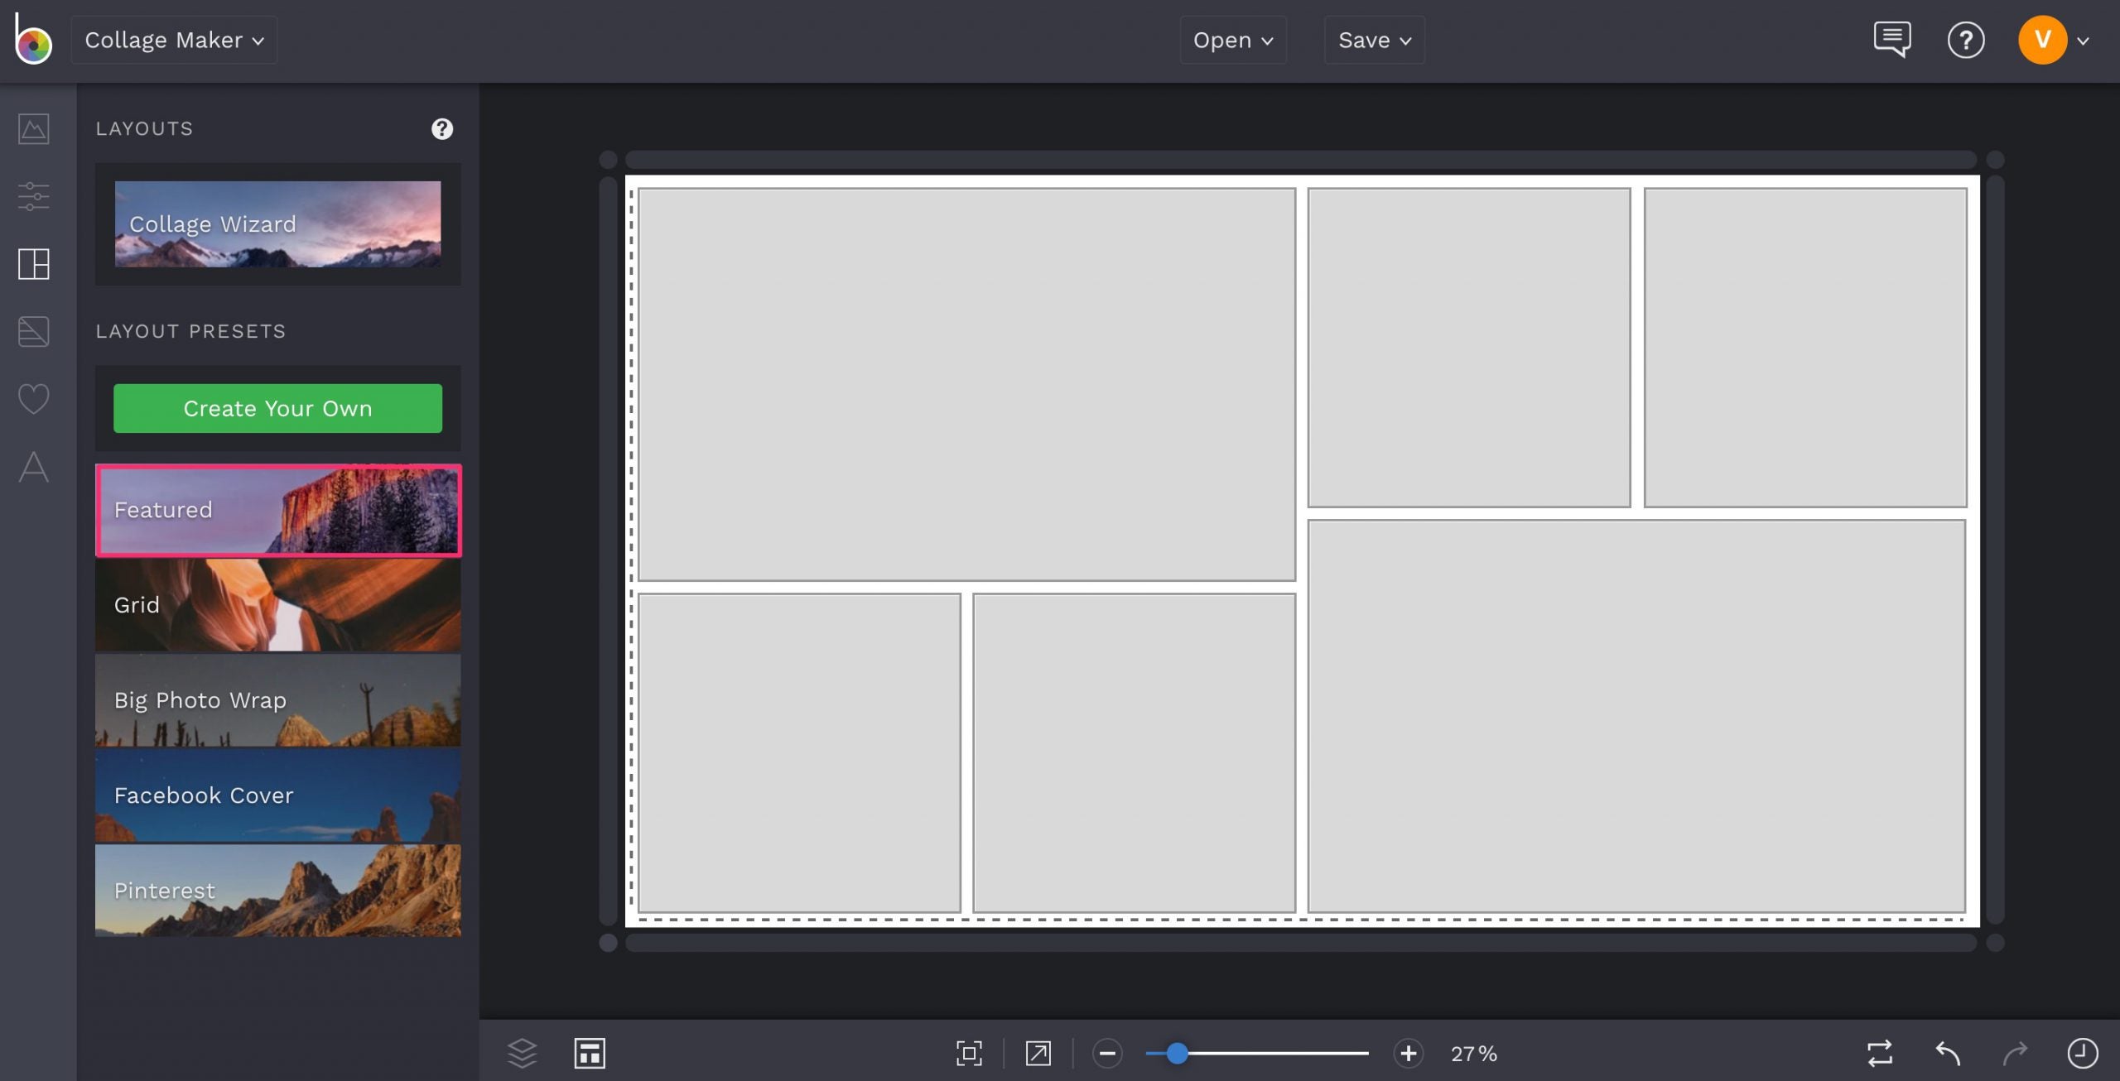Launch the Collage Wizard
The width and height of the screenshot is (2120, 1081).
[x=277, y=223]
